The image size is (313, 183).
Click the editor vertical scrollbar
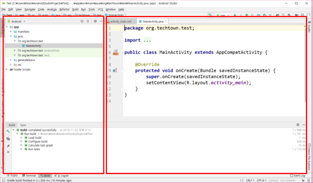pos(305,66)
